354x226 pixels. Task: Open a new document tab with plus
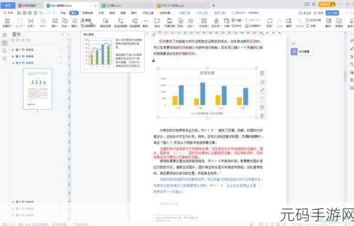pyautogui.click(x=214, y=5)
